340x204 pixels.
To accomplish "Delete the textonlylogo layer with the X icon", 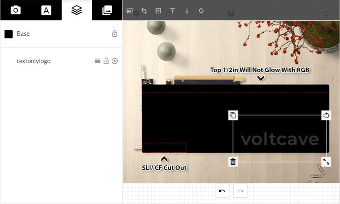I will (x=115, y=61).
